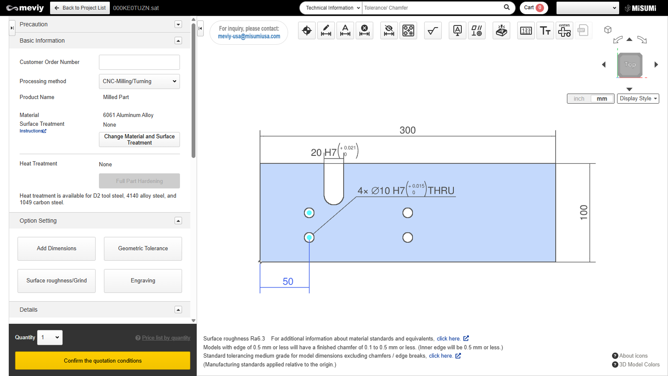Click the hide dimensions eye icon
This screenshot has height=376, width=668.
pos(389,30)
